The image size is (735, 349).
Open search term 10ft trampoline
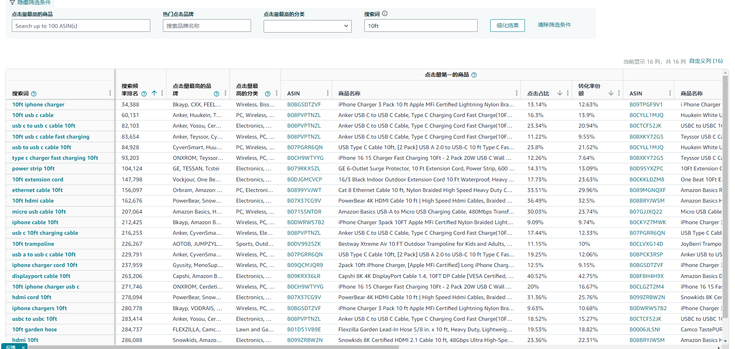coord(33,244)
